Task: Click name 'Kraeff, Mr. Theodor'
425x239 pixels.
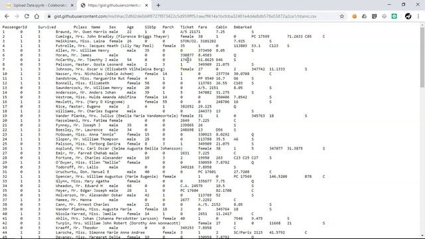Action: 77,228
